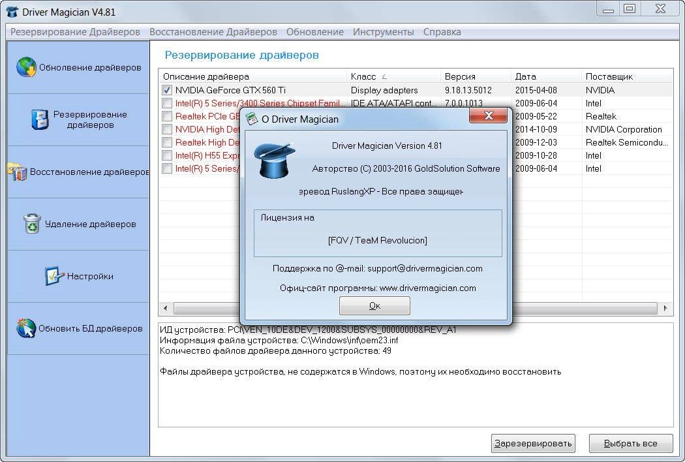Open the Резервирование Драйверов menu
Screen dimensions: 685x462
tap(75, 32)
